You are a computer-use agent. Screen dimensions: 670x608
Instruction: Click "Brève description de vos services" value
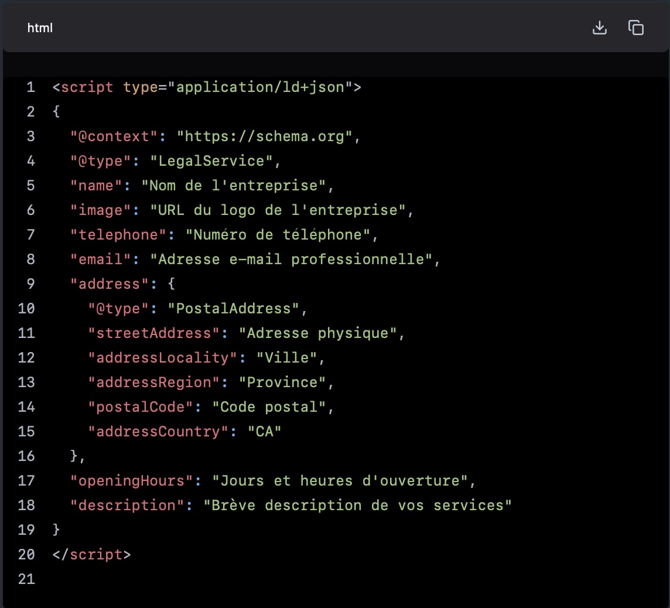coord(357,505)
